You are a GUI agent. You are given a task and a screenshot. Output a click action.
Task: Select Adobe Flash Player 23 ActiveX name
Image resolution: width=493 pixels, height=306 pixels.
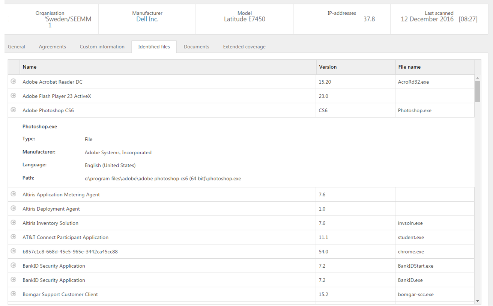coord(57,96)
